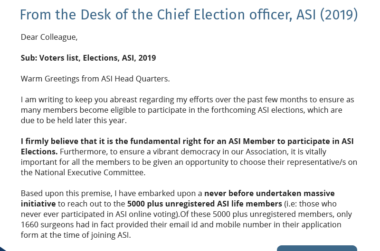380x251 pixels.
Task: Click bold phrase "never before undertaken massive"
Action: (x=269, y=193)
